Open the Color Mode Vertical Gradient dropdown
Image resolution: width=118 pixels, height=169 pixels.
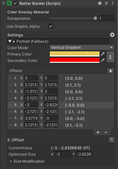(82, 48)
